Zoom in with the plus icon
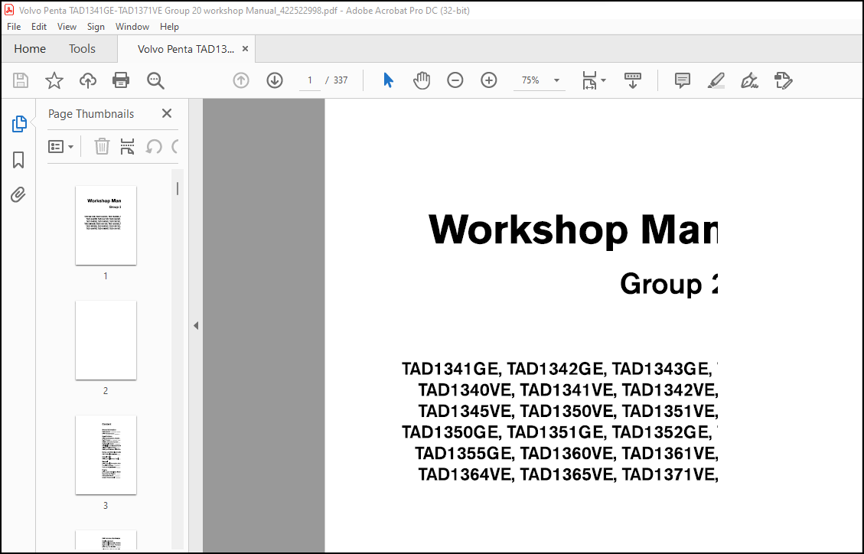Screen dimensions: 864x554 (489, 80)
